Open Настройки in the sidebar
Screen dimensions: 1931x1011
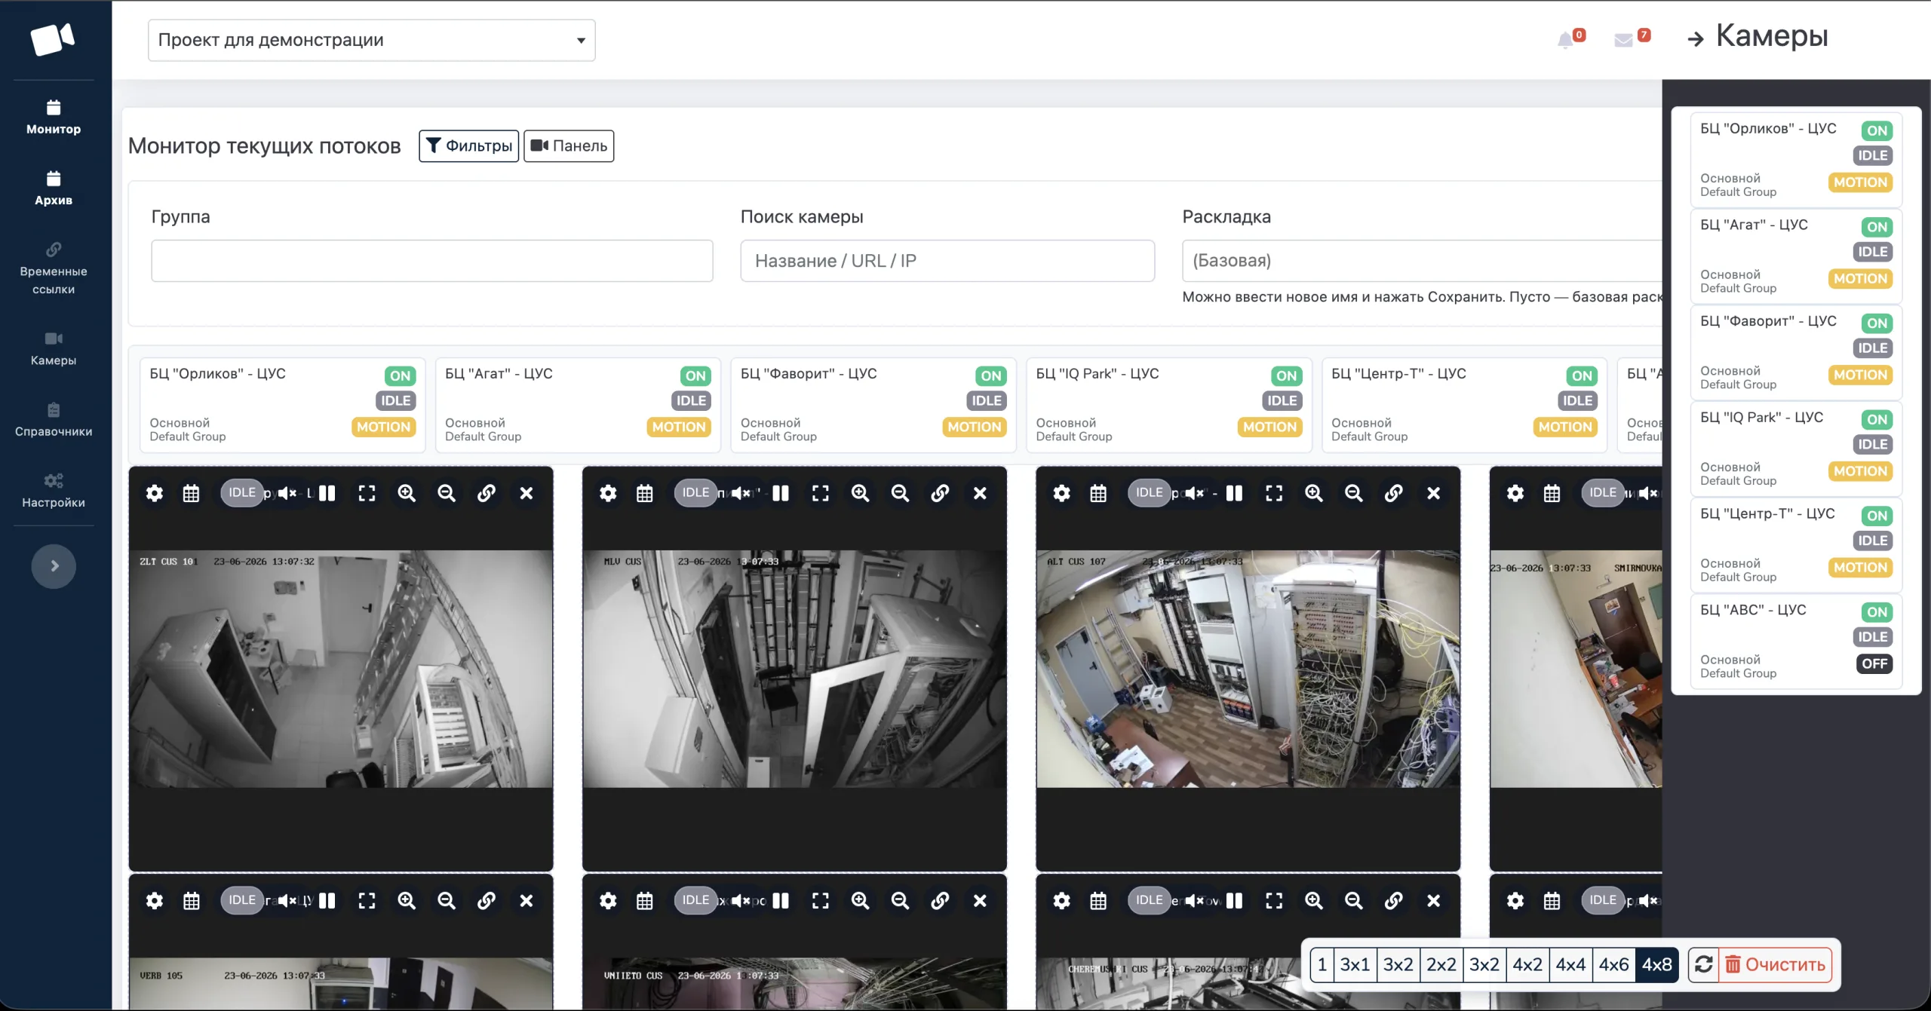tap(54, 491)
